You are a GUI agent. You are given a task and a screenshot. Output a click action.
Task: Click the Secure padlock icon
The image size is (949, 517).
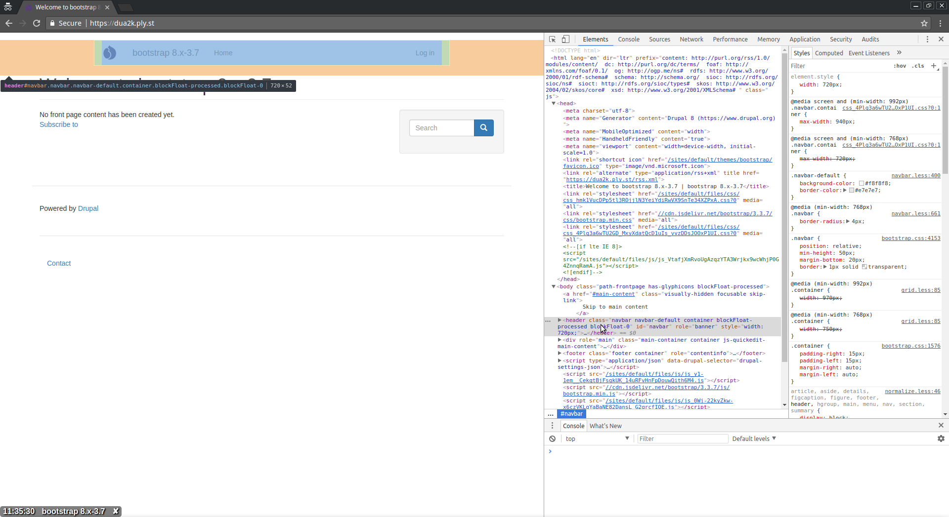point(52,23)
